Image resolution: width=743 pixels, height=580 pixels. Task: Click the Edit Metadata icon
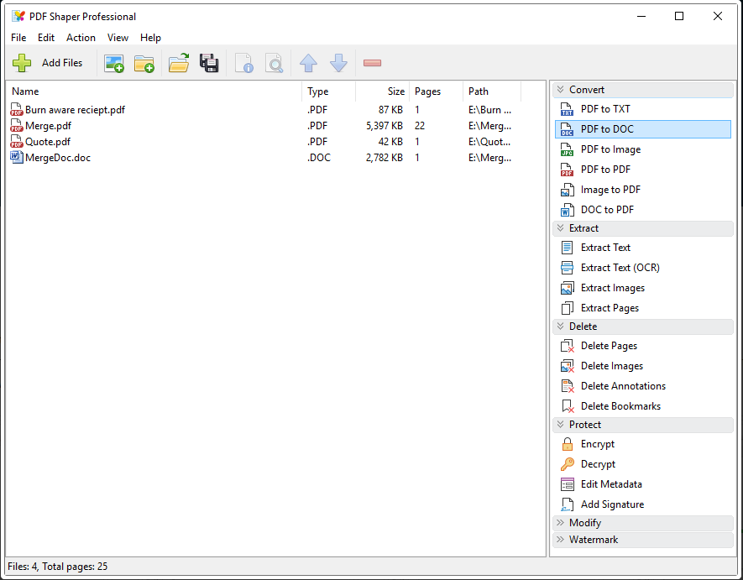click(568, 484)
